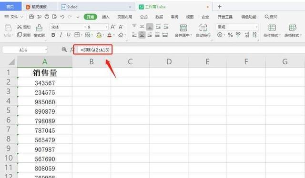Click the decrease indent icon
The width and height of the screenshot is (305, 178).
pos(158,27)
